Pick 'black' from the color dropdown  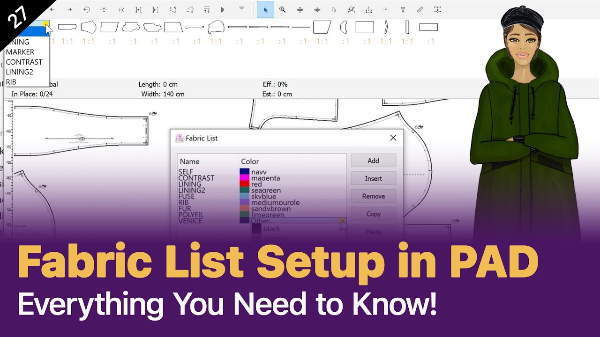[271, 229]
